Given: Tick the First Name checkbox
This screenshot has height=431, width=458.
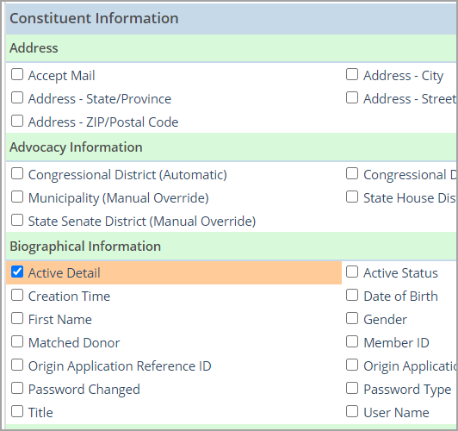Looking at the screenshot, I should coord(17,318).
